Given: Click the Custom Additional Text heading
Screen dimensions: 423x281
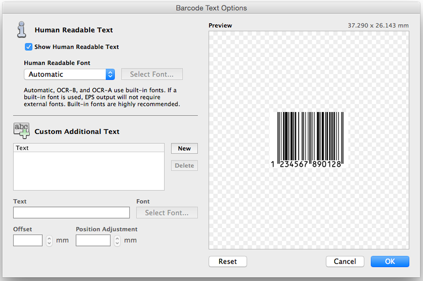Looking at the screenshot, I should (77, 131).
